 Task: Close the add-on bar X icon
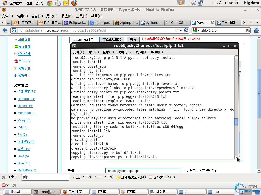15,185
